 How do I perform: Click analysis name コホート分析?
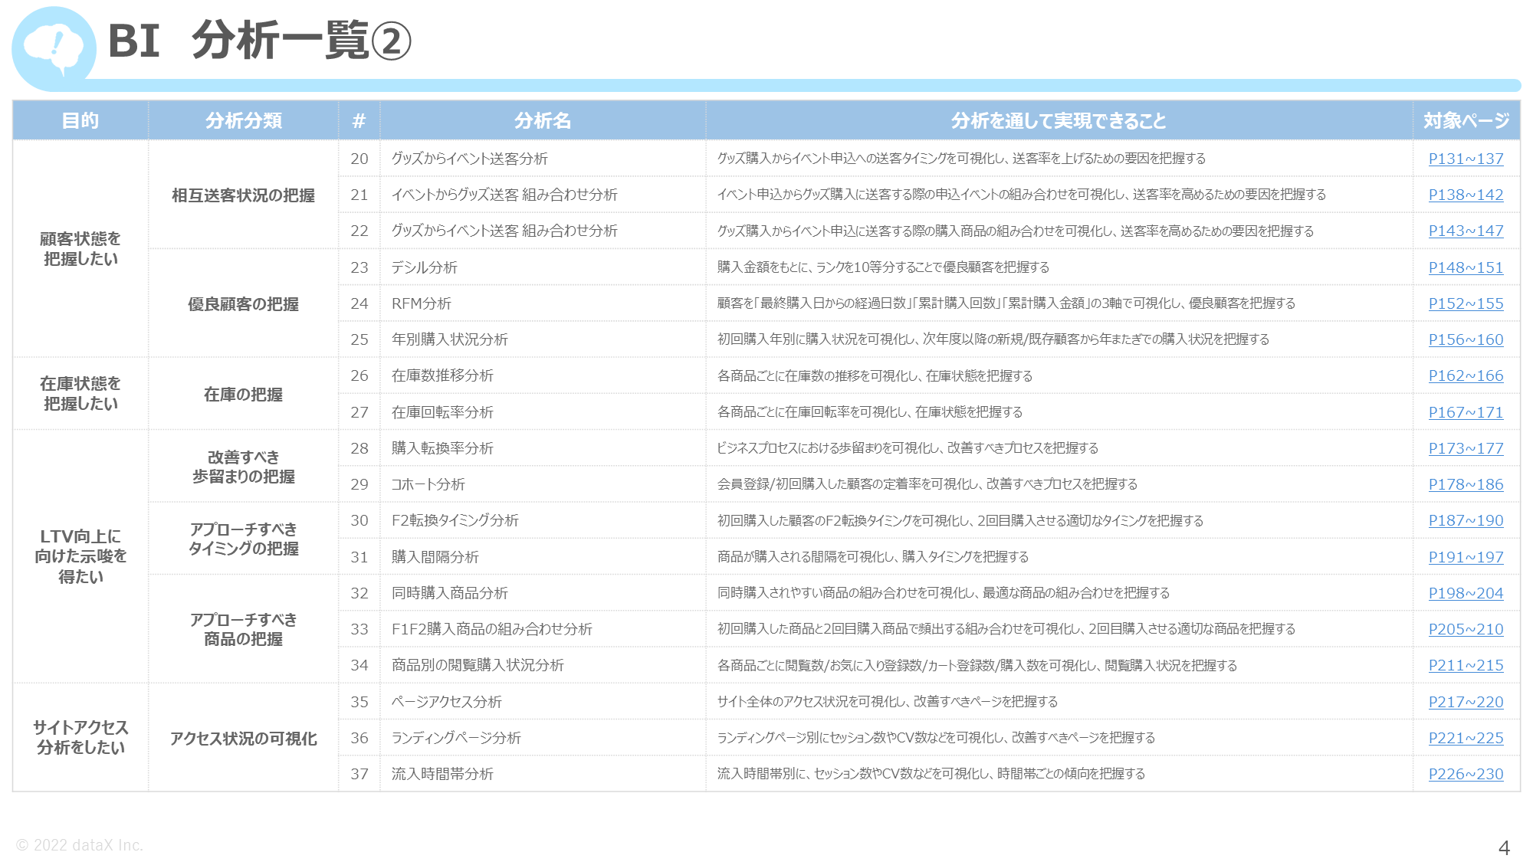click(428, 484)
